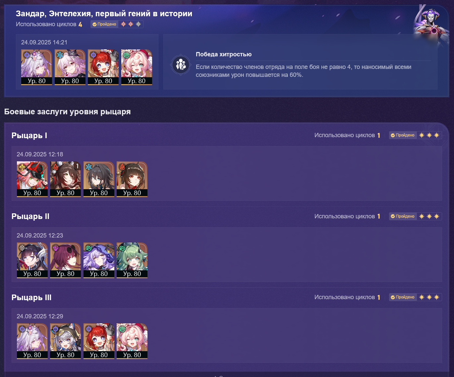Click the Пройдено badge for Рыцарь I
Screen dimensions: 454x377
coord(403,135)
